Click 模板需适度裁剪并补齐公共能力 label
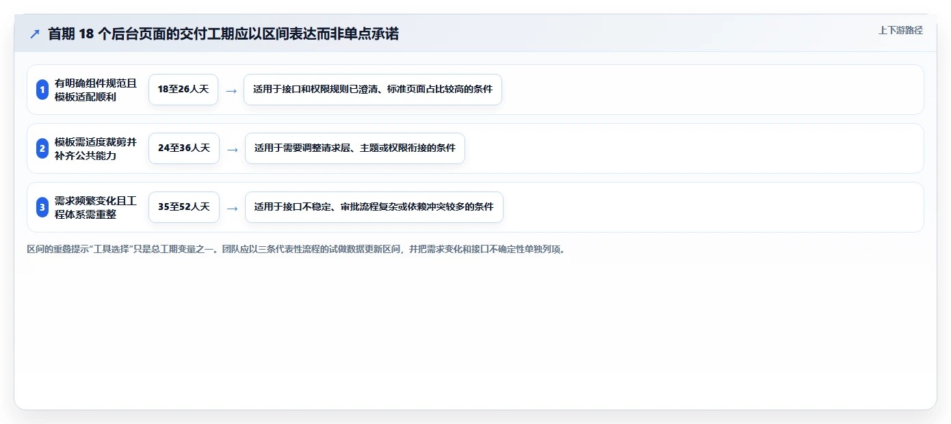 click(x=96, y=148)
